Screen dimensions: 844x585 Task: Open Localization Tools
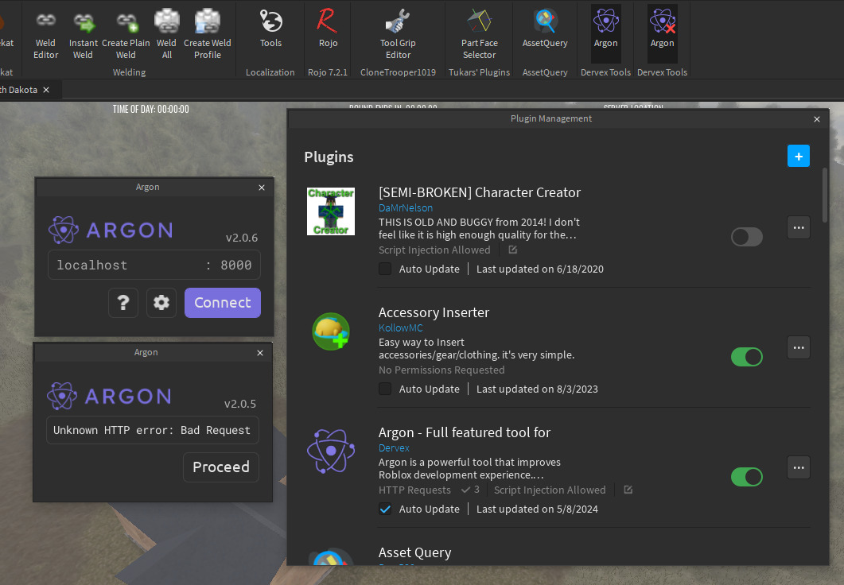[270, 32]
